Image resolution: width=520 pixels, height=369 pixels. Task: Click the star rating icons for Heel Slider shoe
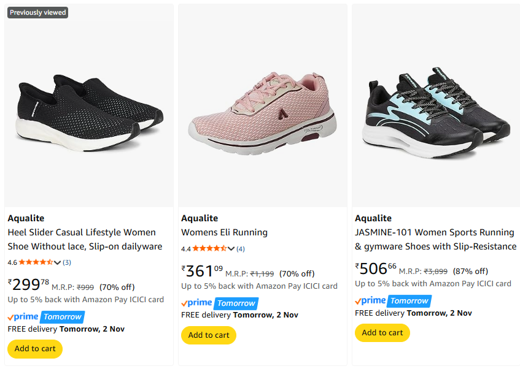(x=36, y=262)
